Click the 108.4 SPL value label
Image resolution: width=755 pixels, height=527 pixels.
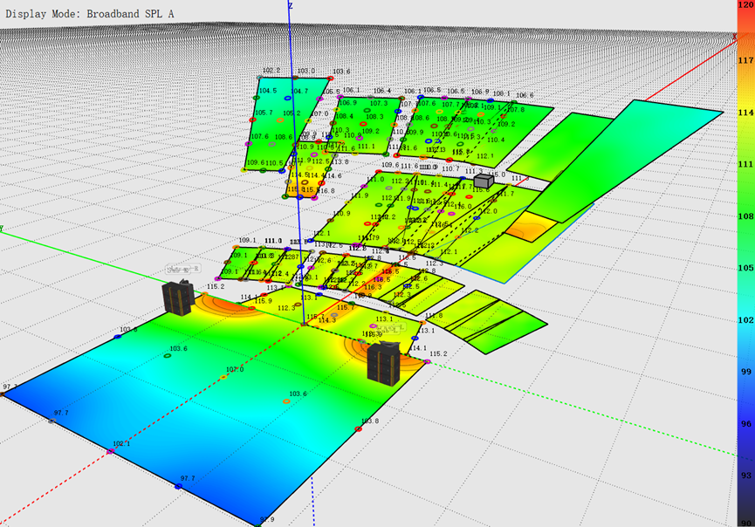pyautogui.click(x=344, y=116)
